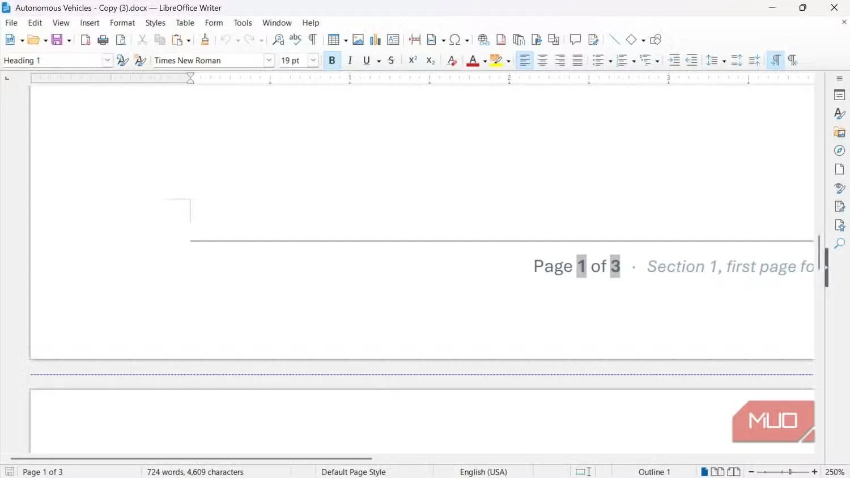Click Page 1 of 3 status field
This screenshot has width=850, height=478.
pyautogui.click(x=42, y=472)
